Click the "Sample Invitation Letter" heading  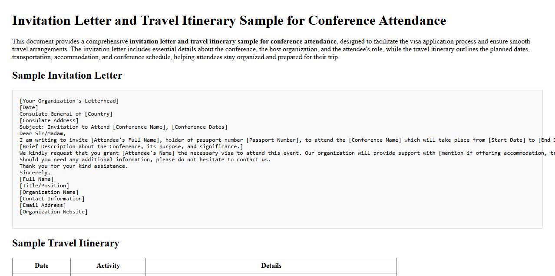(67, 76)
